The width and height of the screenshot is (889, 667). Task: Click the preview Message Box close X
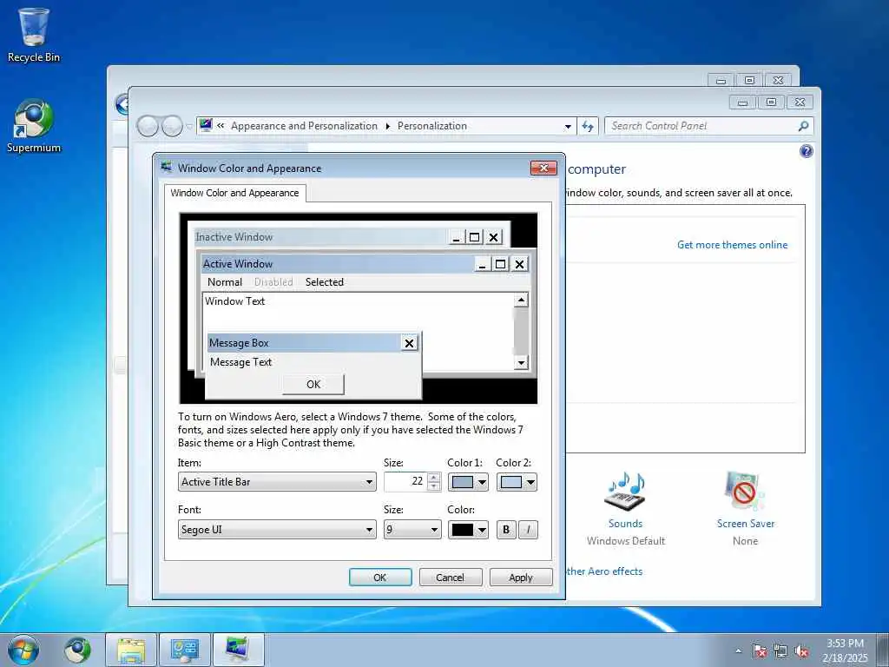pos(410,342)
